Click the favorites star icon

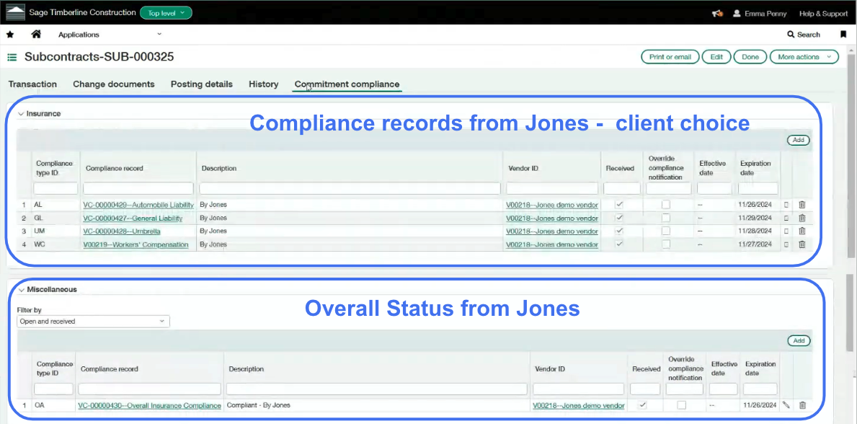pyautogui.click(x=10, y=35)
